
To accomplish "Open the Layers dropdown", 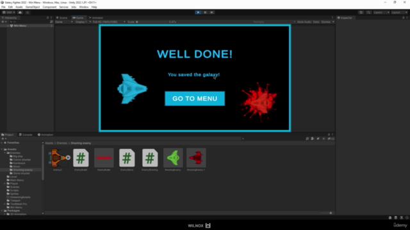I will tap(381, 12).
